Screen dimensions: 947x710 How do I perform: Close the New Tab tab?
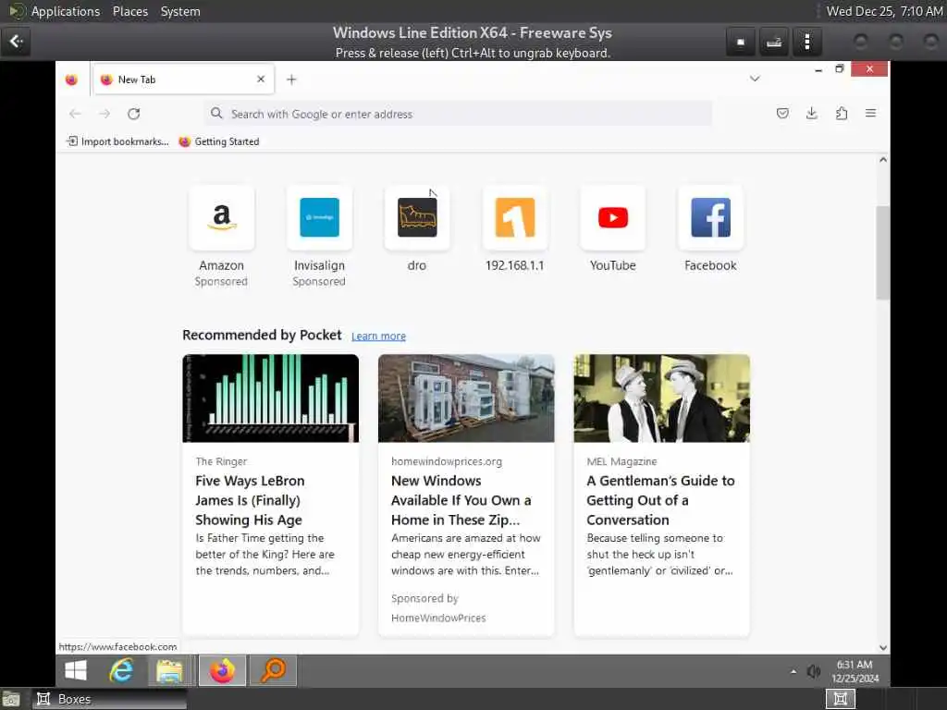pyautogui.click(x=261, y=80)
